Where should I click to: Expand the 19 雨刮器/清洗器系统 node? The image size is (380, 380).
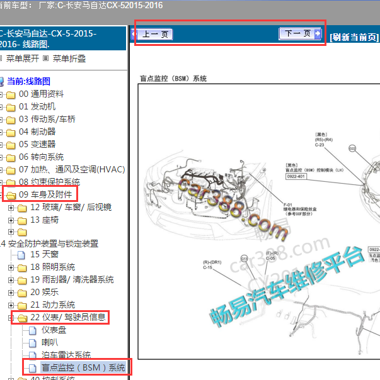pyautogui.click(x=11, y=280)
